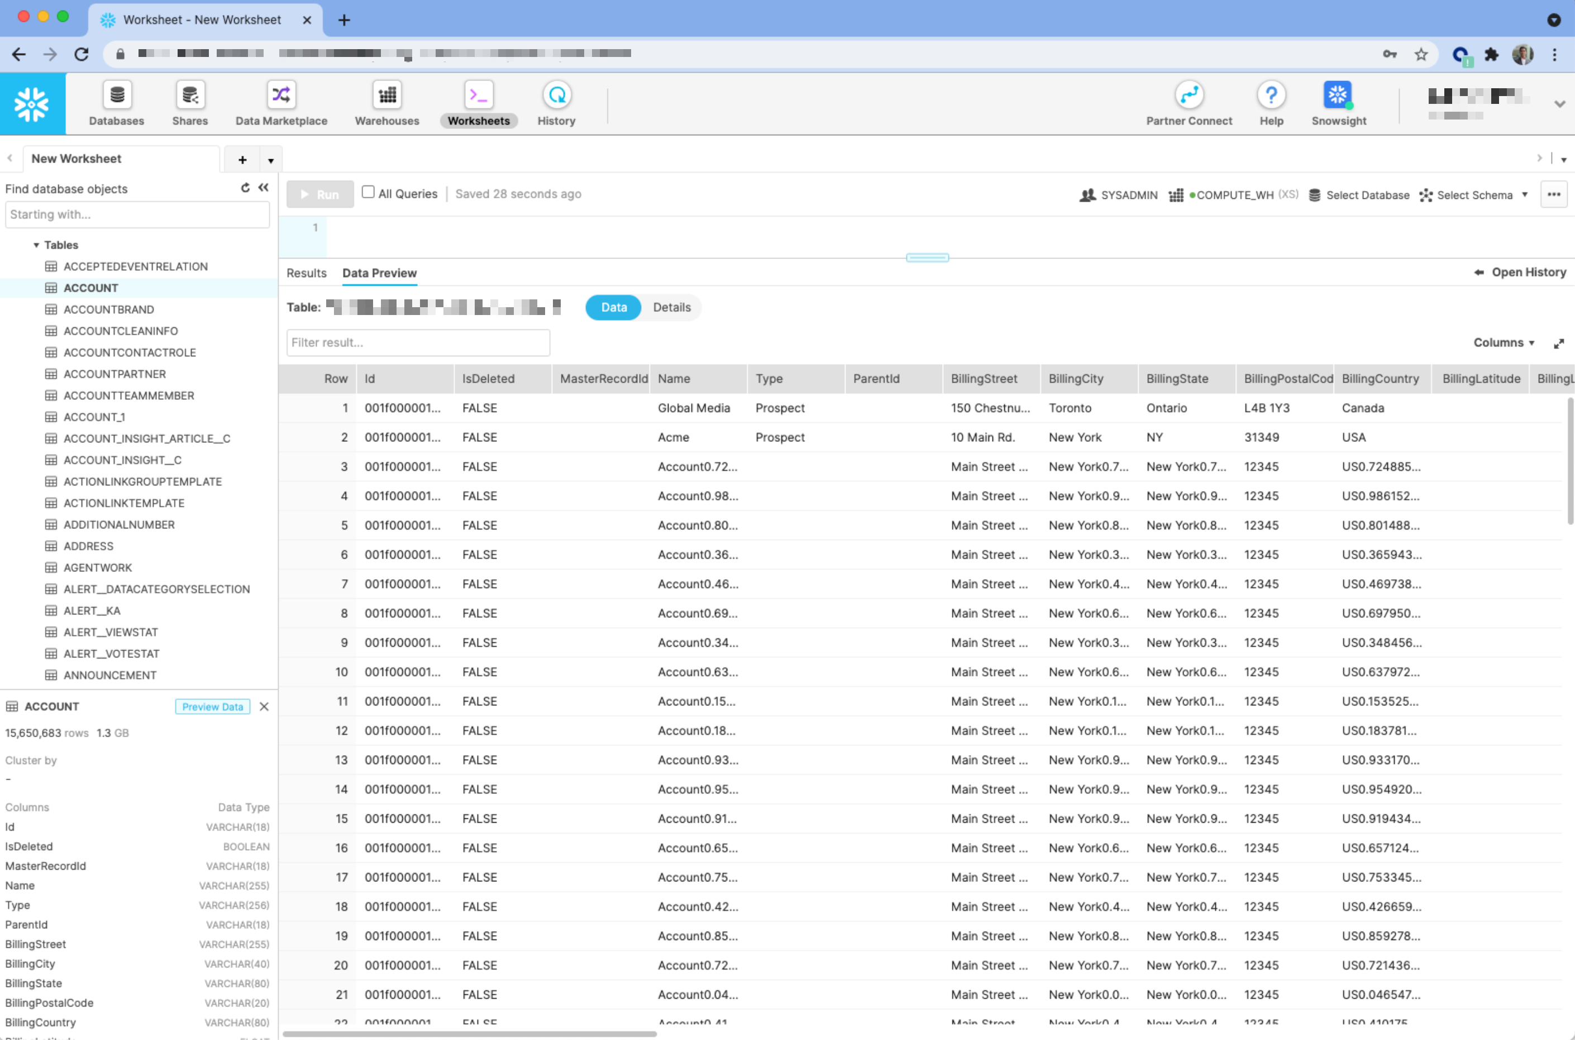This screenshot has height=1040, width=1575.
Task: Open Partner Connect icon
Action: pyautogui.click(x=1189, y=96)
